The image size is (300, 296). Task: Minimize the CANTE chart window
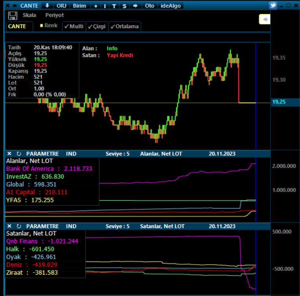[x=281, y=6]
